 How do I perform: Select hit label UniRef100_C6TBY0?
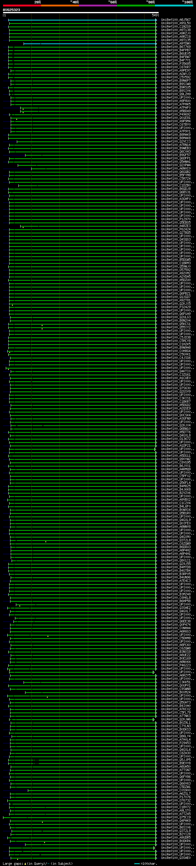tap(176, 124)
